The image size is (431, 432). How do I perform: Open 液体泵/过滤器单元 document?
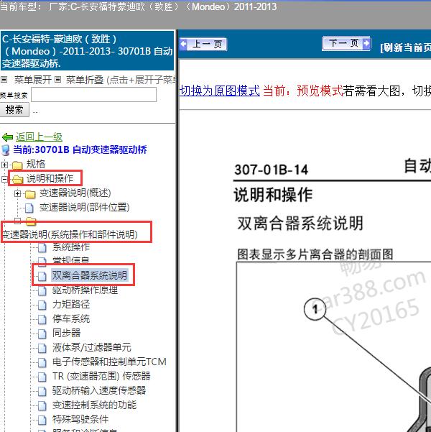click(92, 347)
